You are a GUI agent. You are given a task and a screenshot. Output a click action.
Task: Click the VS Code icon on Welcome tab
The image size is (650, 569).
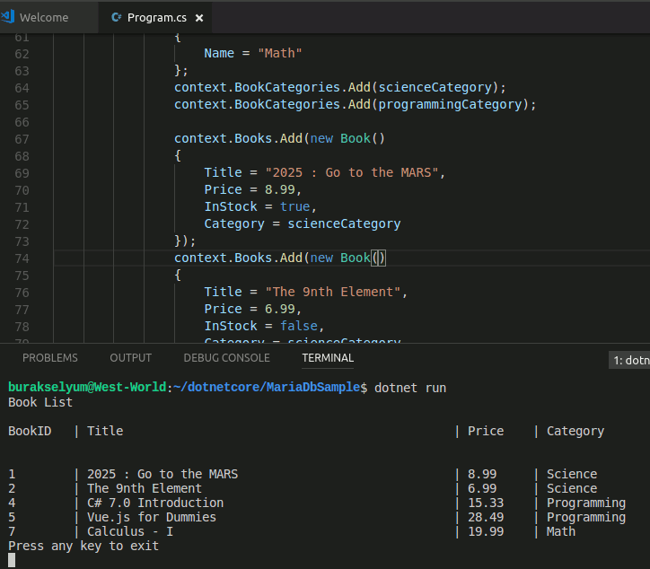pos(9,18)
